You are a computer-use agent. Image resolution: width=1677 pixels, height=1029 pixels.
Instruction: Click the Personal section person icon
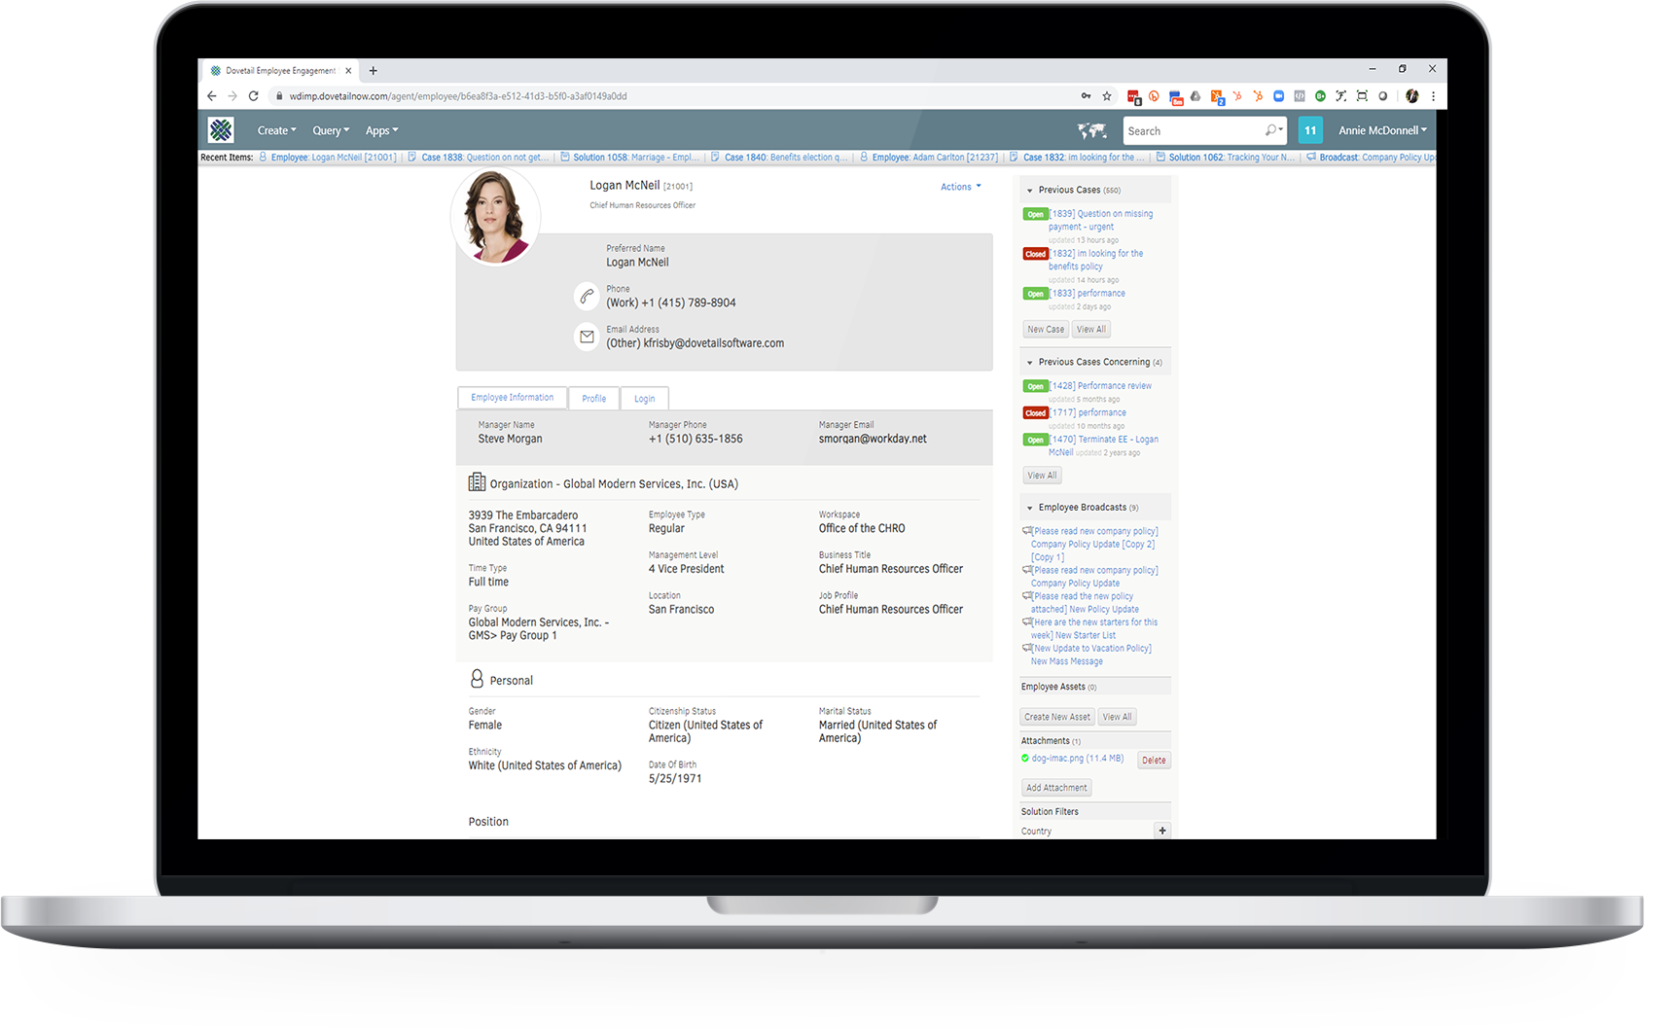[476, 678]
